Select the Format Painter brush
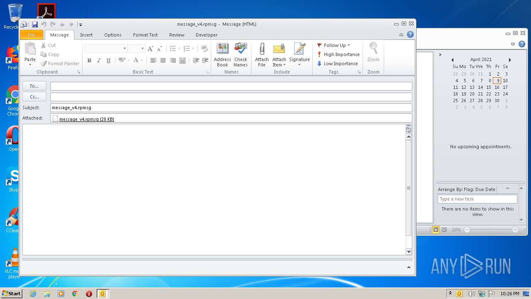 60,64
